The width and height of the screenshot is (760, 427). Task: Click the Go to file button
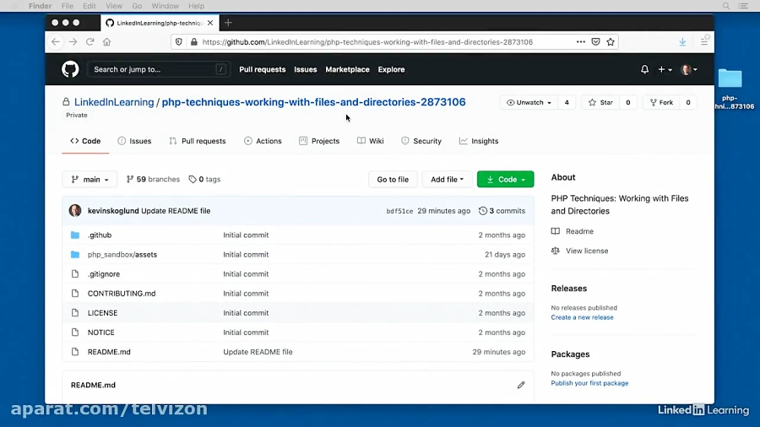pyautogui.click(x=393, y=179)
